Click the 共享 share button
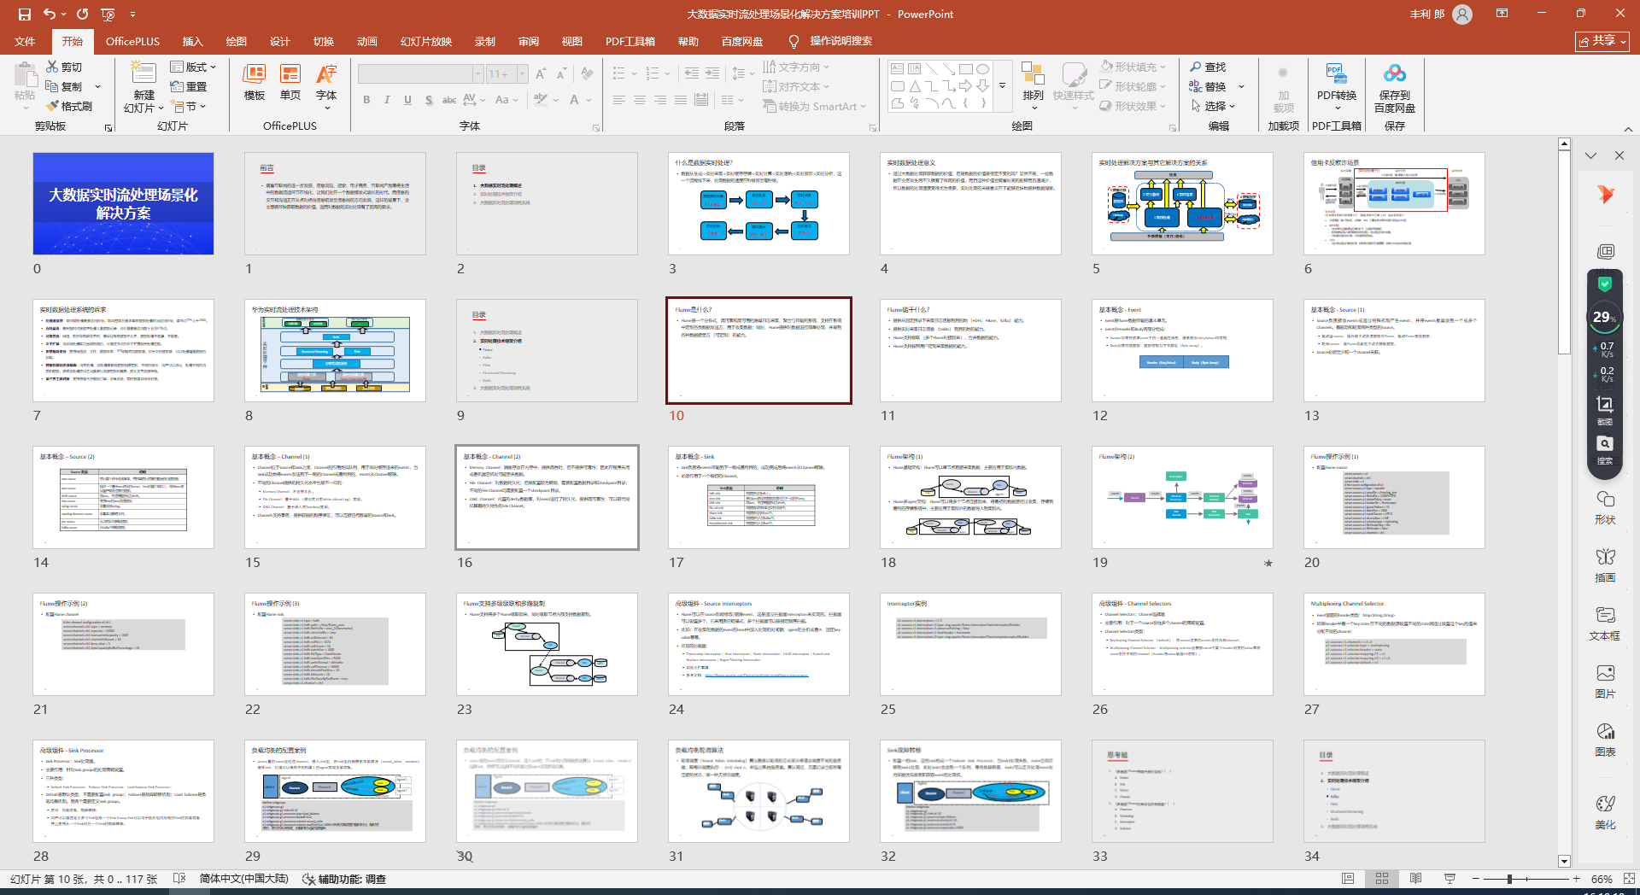1640x895 pixels. [1602, 41]
